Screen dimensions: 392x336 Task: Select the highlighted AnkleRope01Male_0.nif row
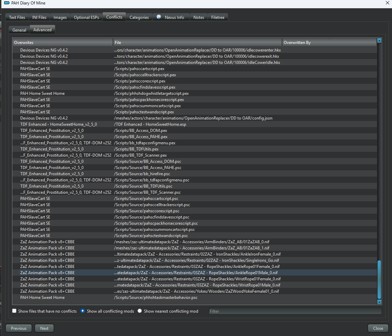point(195,273)
